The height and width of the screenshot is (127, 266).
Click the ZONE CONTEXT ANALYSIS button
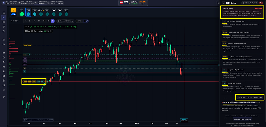click(x=250, y=97)
